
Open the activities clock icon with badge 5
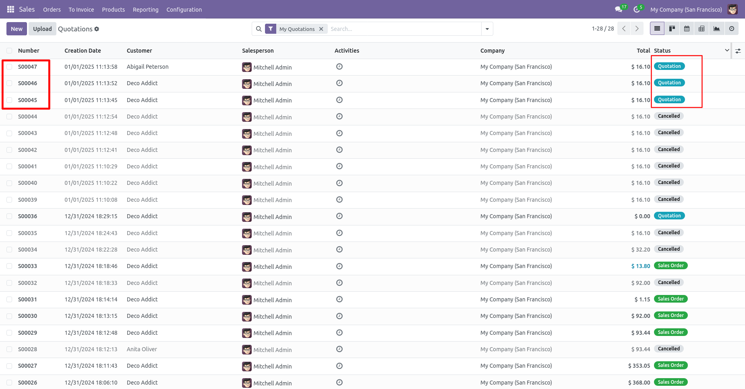pyautogui.click(x=637, y=9)
